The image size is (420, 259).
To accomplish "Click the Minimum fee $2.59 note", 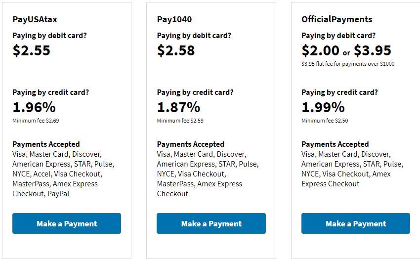I will [x=180, y=121].
